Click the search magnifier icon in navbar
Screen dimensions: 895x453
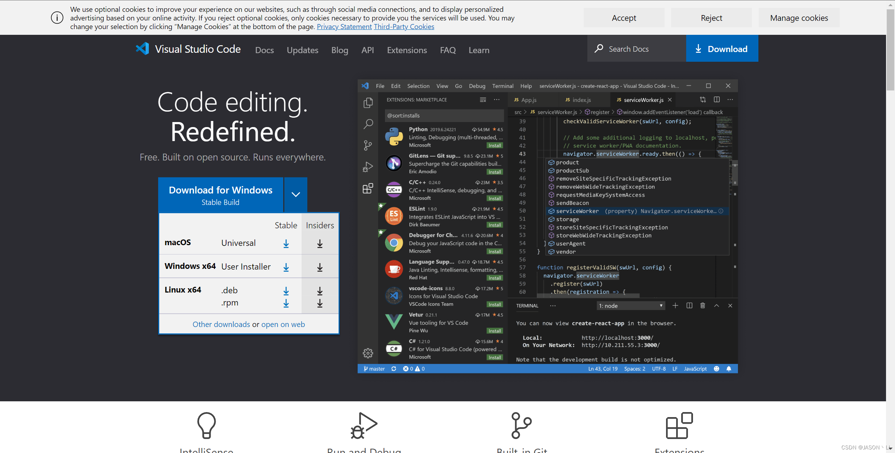pyautogui.click(x=599, y=49)
